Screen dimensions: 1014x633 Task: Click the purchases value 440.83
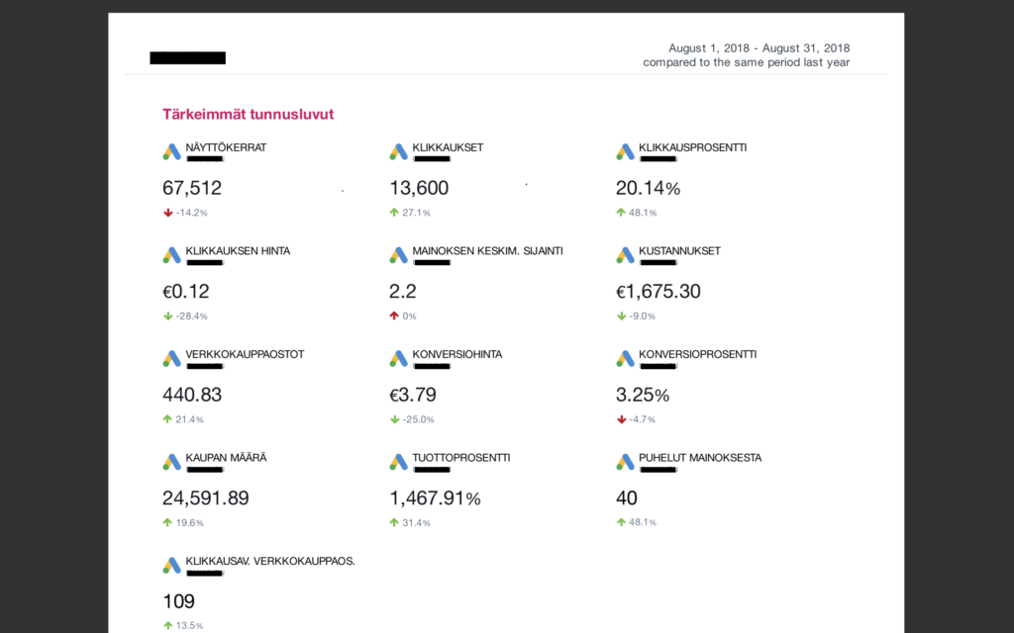pos(192,395)
